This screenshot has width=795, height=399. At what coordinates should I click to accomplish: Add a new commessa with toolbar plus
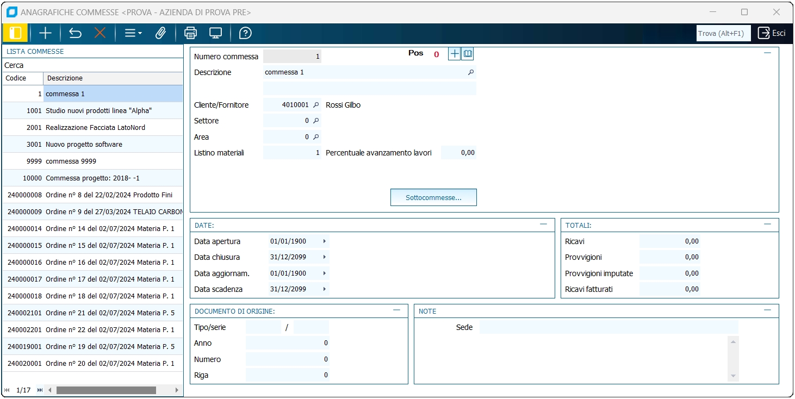45,33
